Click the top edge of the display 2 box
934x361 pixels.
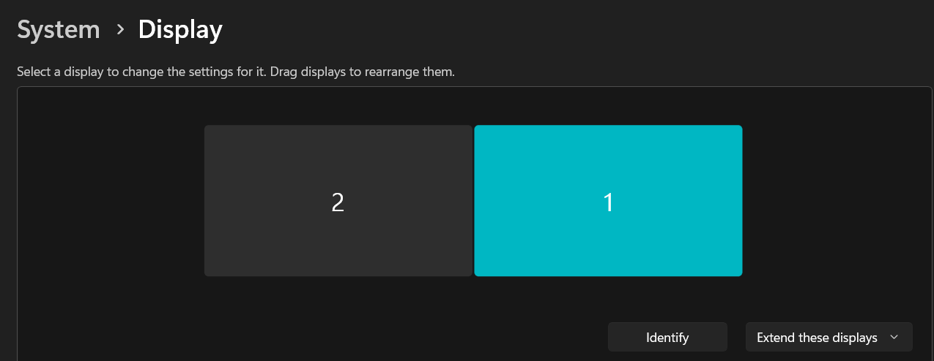tap(338, 126)
